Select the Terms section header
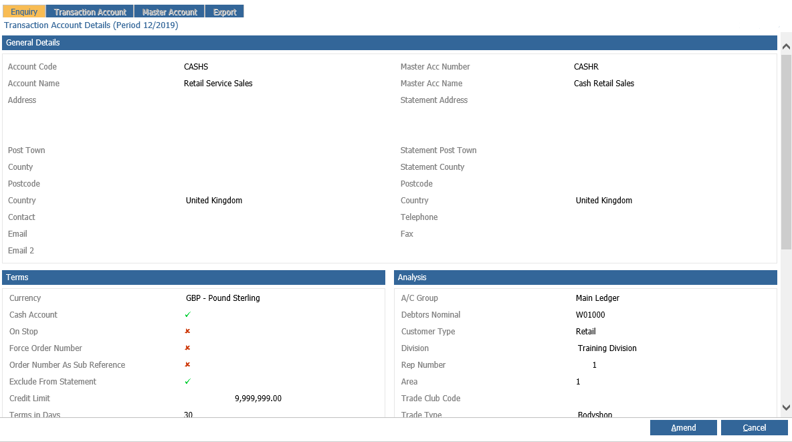The image size is (792, 442). pyautogui.click(x=193, y=278)
